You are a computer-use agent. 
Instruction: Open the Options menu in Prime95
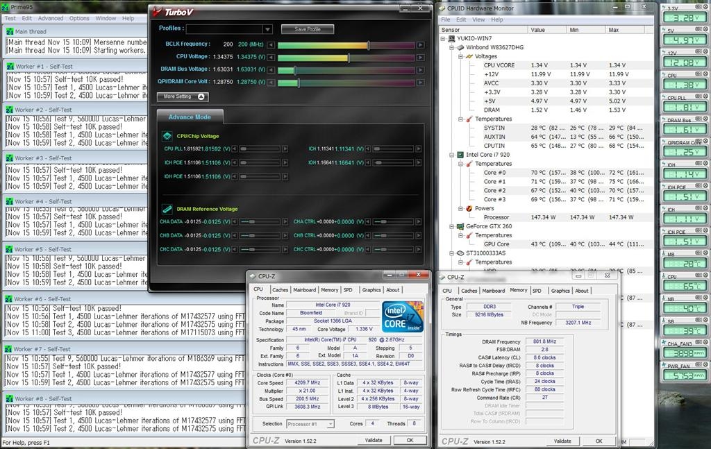click(79, 18)
